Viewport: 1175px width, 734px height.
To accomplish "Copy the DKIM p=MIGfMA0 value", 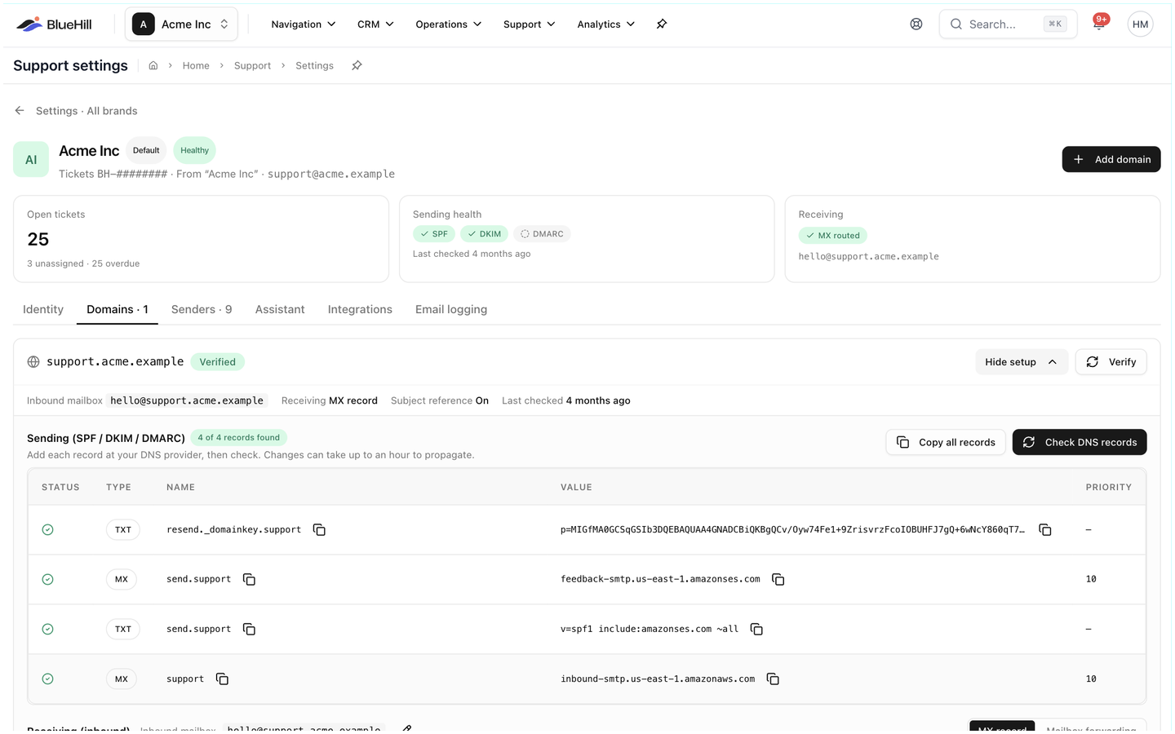I will coord(1044,530).
